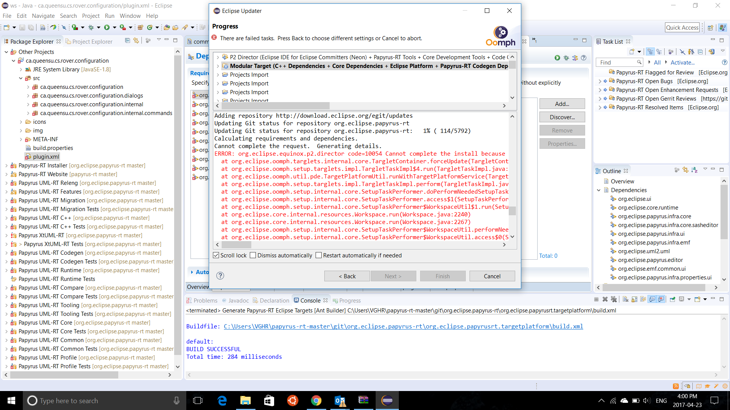Screen dimensions: 730x410
Task: Check Restart automatically if needed
Action: pos(319,255)
